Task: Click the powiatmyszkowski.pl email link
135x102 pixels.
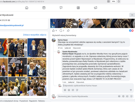Action: pos(12,25)
